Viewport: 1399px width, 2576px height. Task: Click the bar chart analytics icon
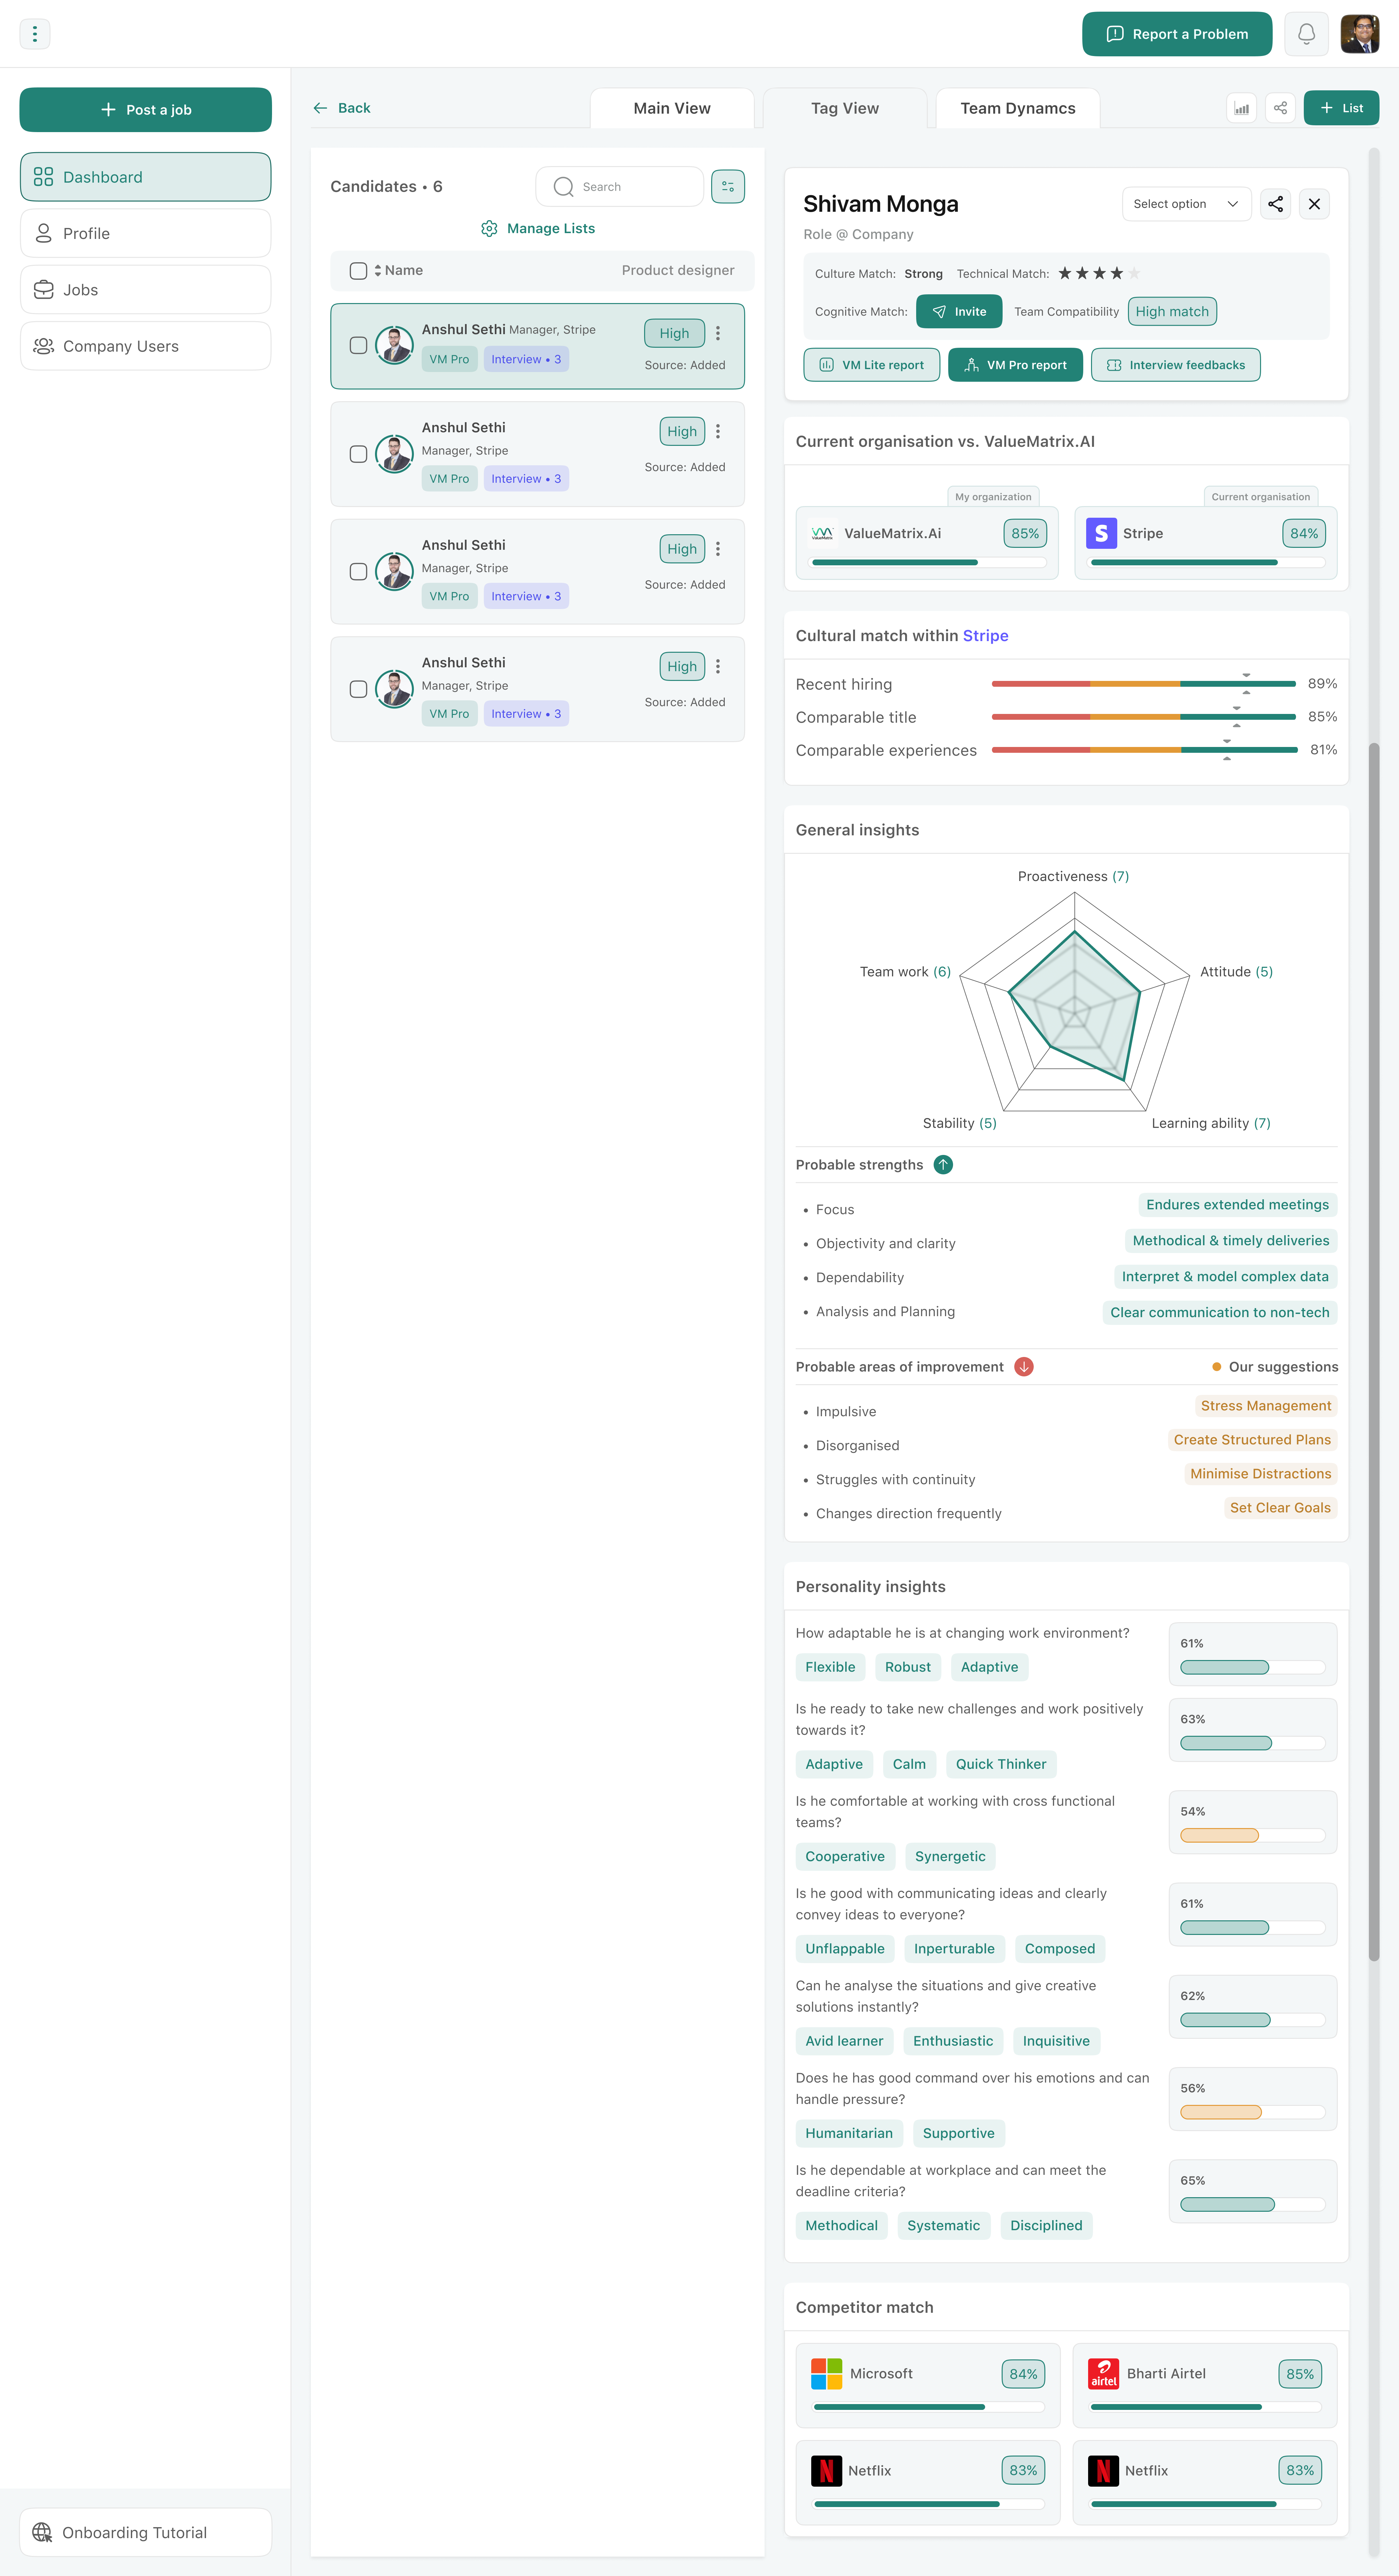pos(1241,108)
